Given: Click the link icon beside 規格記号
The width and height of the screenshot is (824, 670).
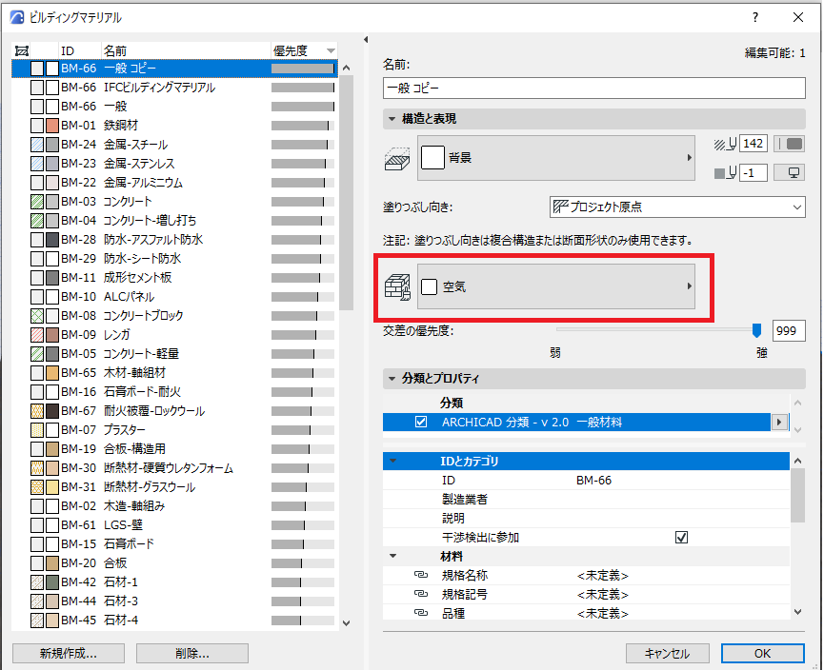Looking at the screenshot, I should tap(420, 594).
